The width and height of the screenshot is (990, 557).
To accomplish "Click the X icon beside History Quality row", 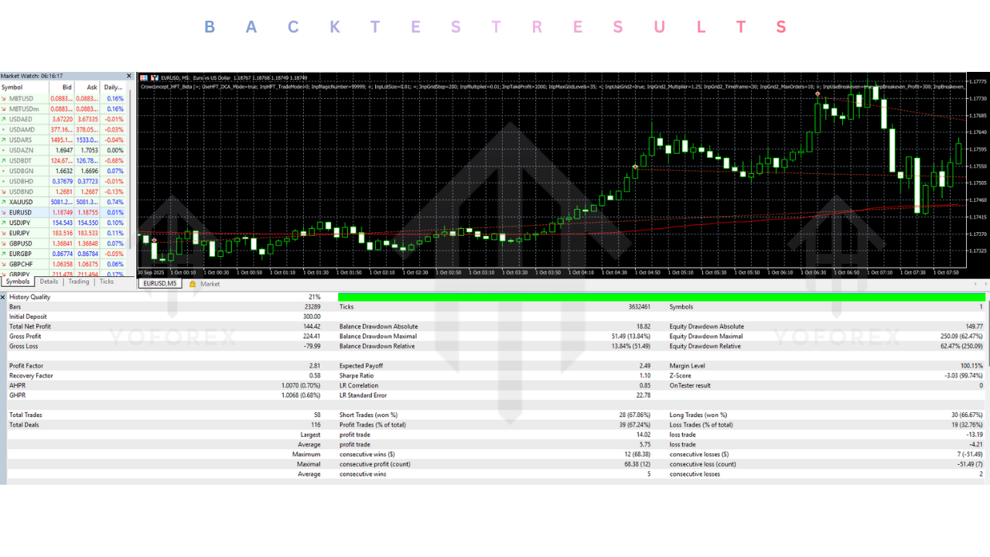I will pos(3,296).
